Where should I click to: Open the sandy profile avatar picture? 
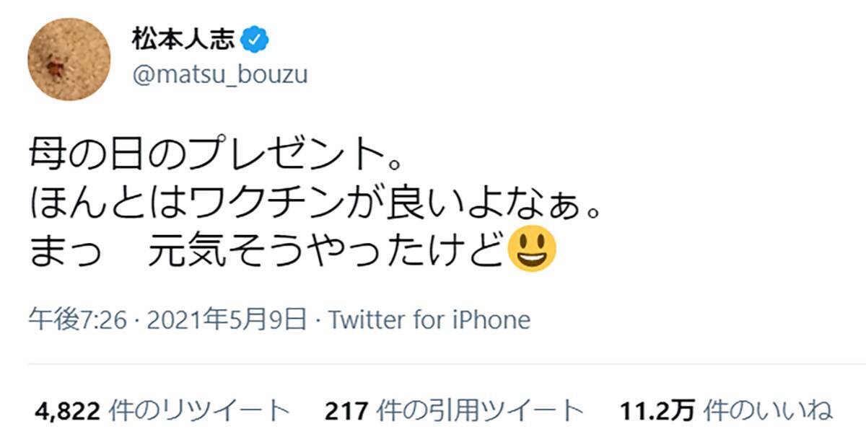coord(69,60)
